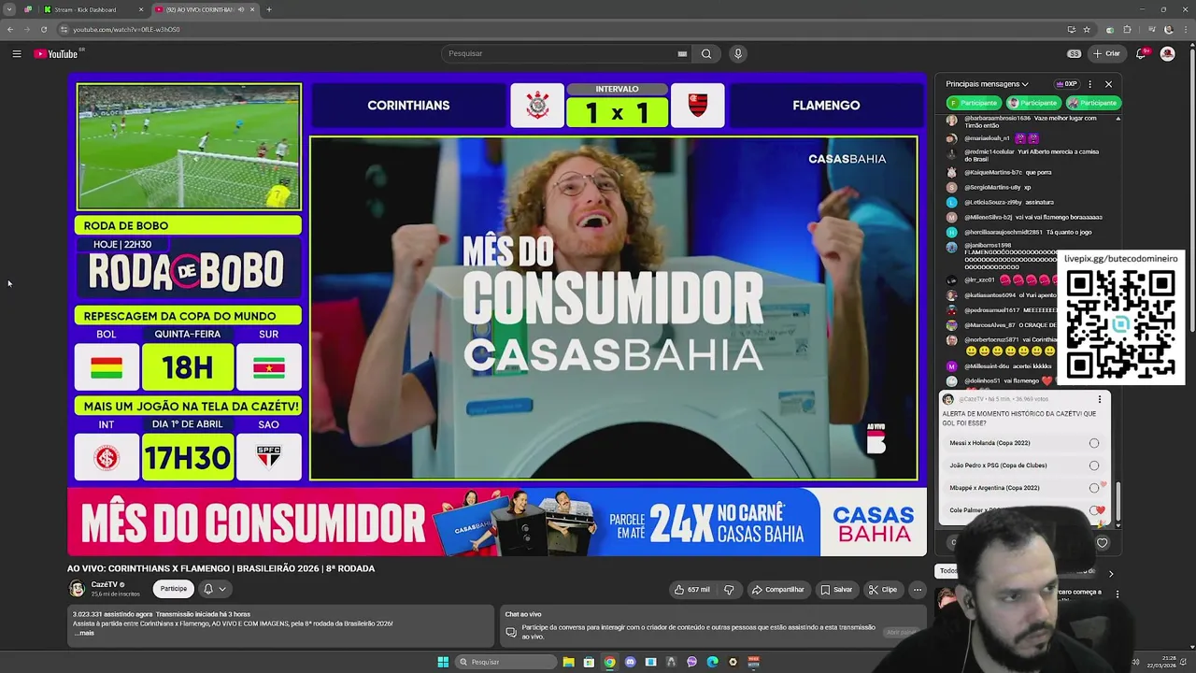This screenshot has width=1196, height=673.
Task: Open YouTube notifications bell
Action: click(1141, 53)
